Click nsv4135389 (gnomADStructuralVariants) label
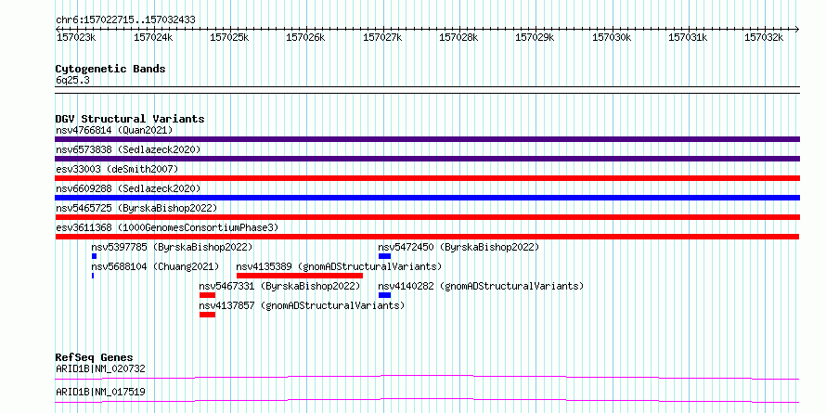The height and width of the screenshot is (413, 826). point(340,266)
